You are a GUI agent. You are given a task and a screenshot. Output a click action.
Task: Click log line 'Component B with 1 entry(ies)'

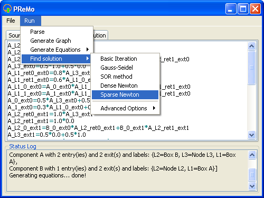pos(114,168)
